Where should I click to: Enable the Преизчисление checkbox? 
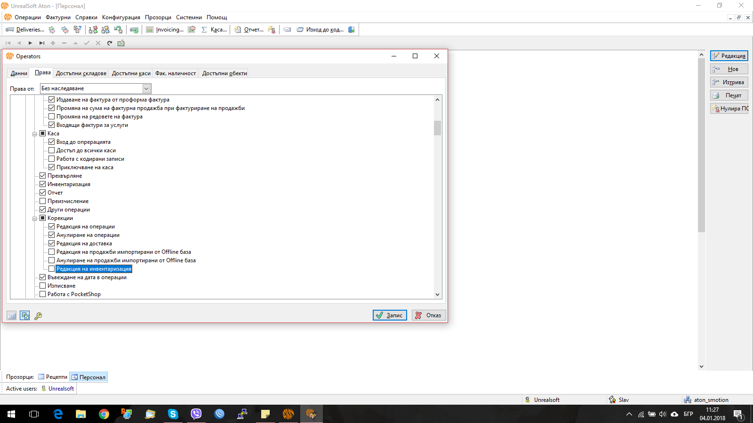pyautogui.click(x=43, y=201)
